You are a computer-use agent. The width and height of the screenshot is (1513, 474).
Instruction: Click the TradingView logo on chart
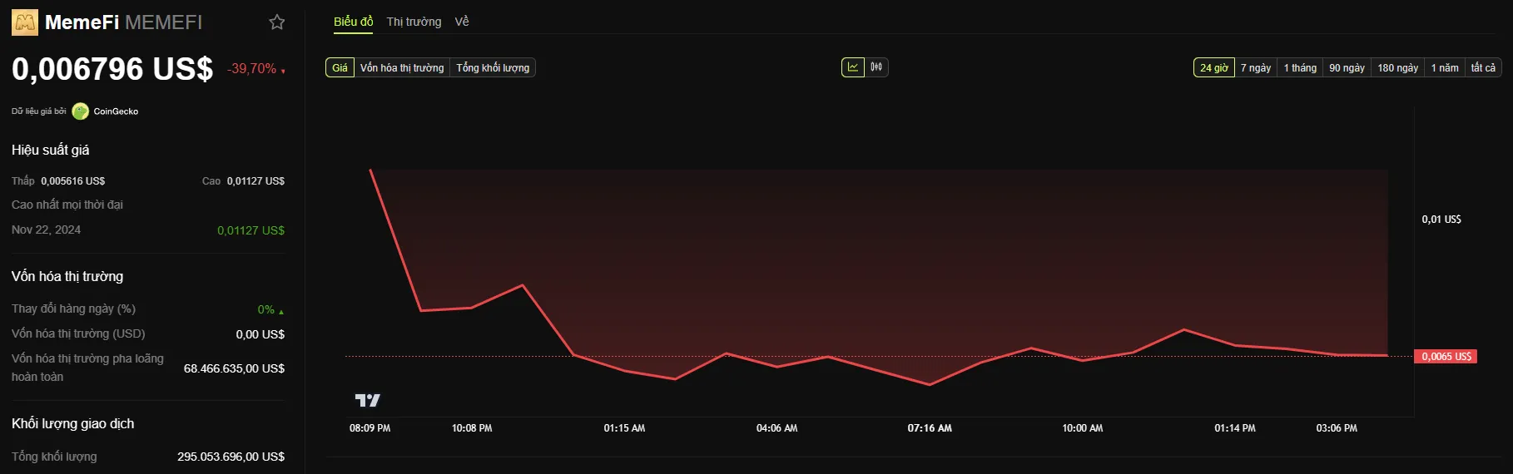click(x=367, y=401)
